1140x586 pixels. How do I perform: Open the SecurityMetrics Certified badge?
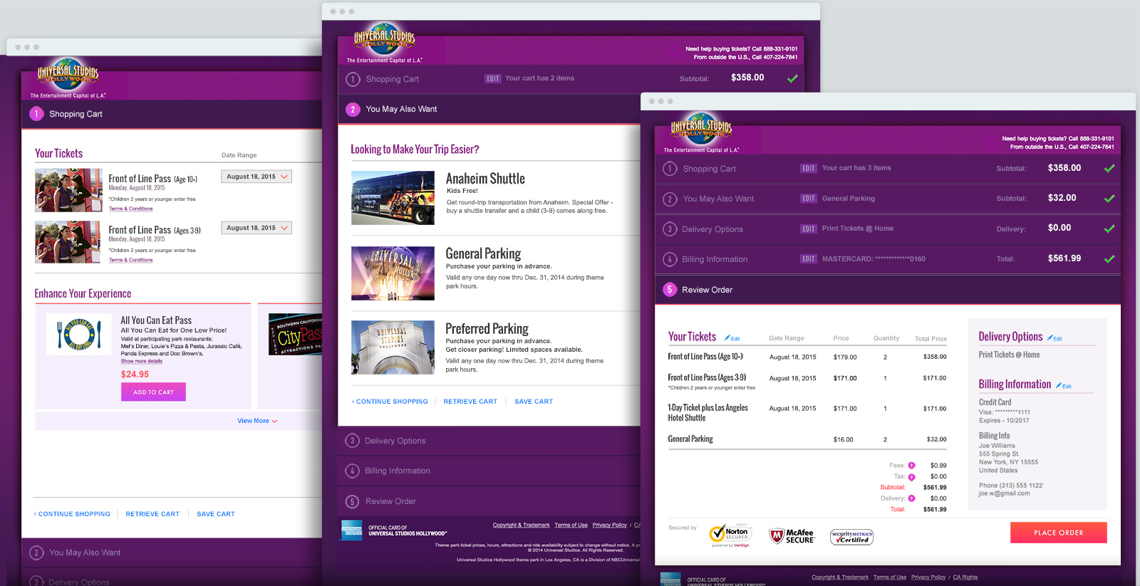[851, 537]
